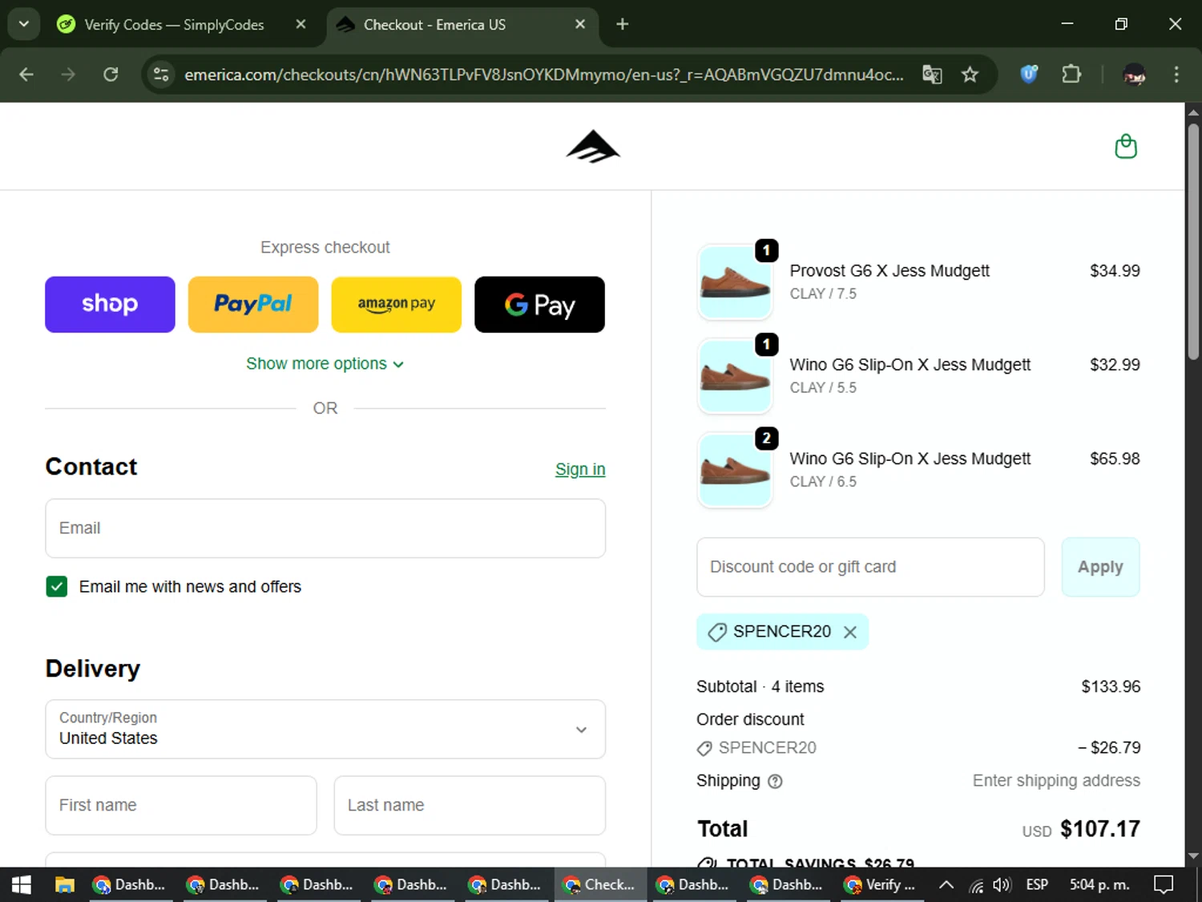Click the $107.17 total amount
Screen dimensions: 1202x902
coord(1100,829)
